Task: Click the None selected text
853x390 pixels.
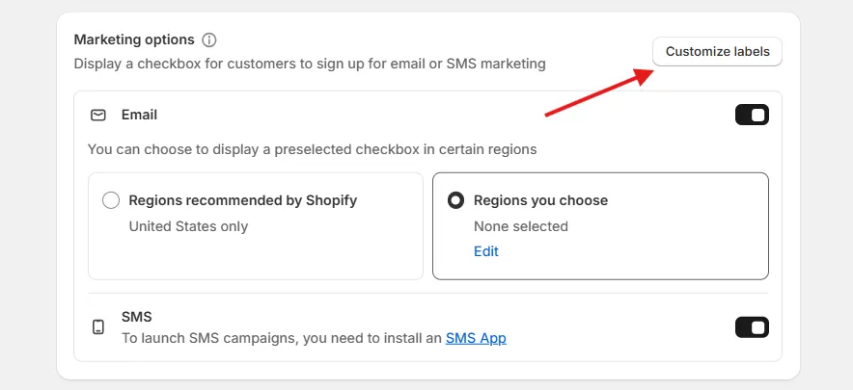Action: [521, 226]
